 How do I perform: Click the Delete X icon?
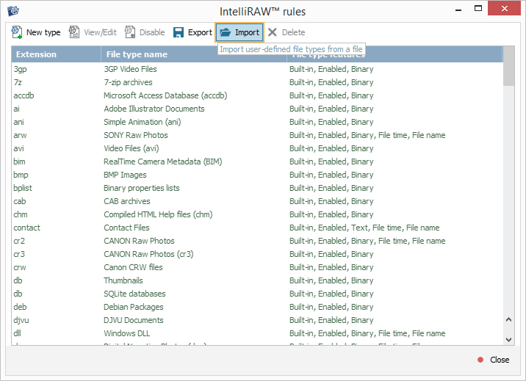pos(273,32)
